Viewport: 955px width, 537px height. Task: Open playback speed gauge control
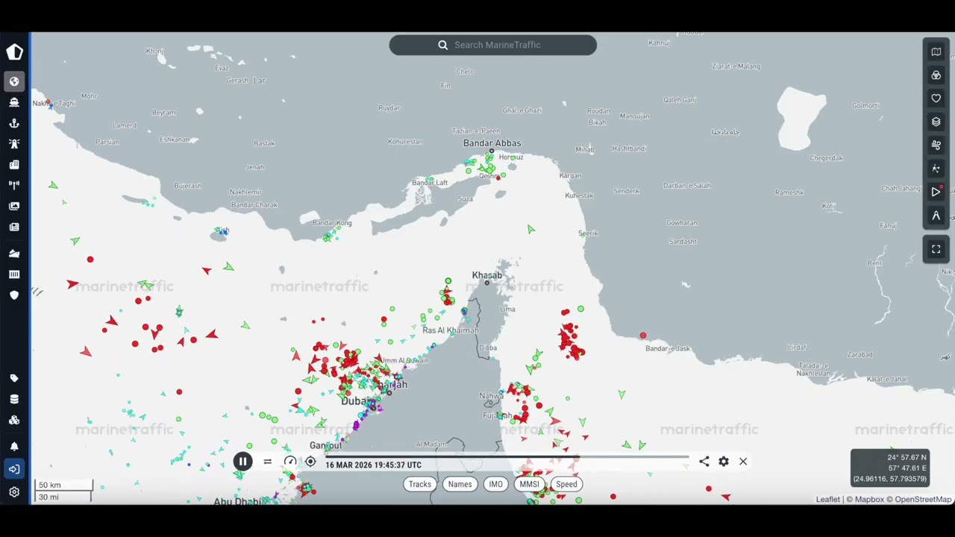(290, 462)
